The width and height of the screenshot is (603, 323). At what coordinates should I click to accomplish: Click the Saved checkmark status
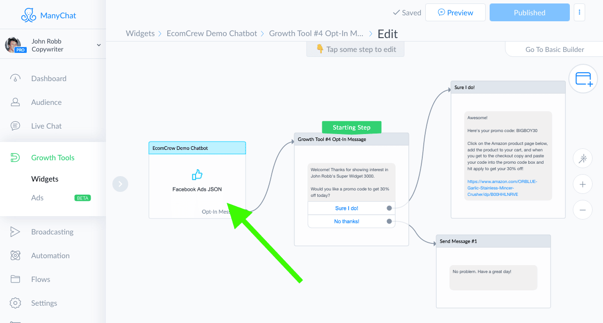(406, 13)
